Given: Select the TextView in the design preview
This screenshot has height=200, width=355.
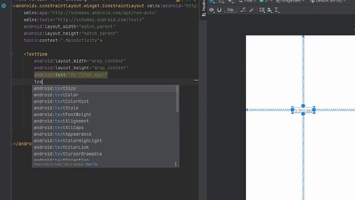Looking at the screenshot, I should pos(303,110).
